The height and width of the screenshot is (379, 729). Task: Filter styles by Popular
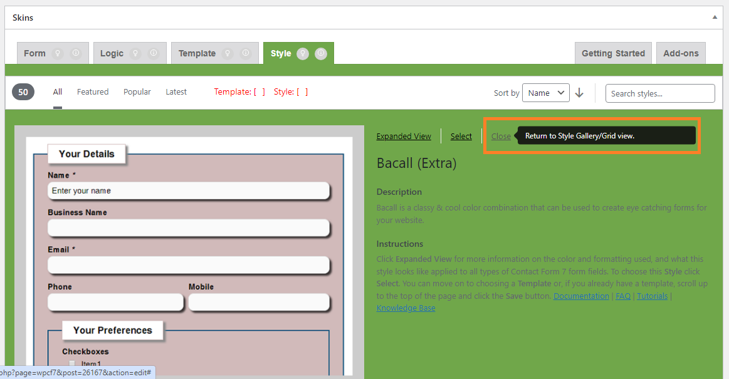(x=137, y=91)
